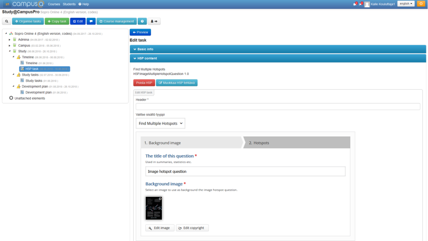Select the Campus module label
Screen dimensions: 428x241
point(24,46)
